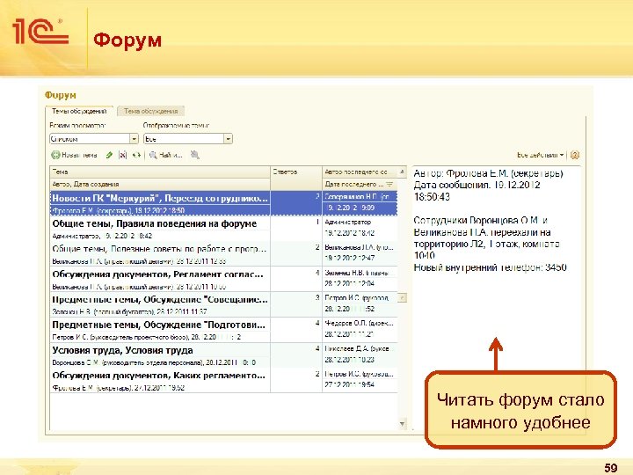633x475 pixels.
Task: Click the sort indicator on Дата последнего column
Action: pos(389,184)
